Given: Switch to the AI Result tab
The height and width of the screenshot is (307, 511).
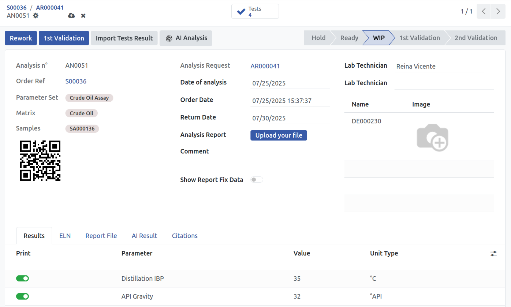Looking at the screenshot, I should pos(144,236).
